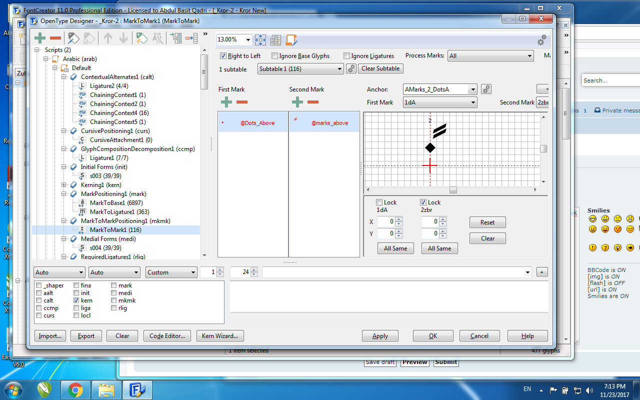
Task: Click the anchor preview horizontal scrollbar thumb
Action: pos(453,190)
